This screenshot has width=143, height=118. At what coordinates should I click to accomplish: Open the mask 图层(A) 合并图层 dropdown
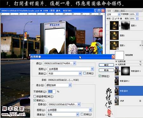[x=90, y=110]
